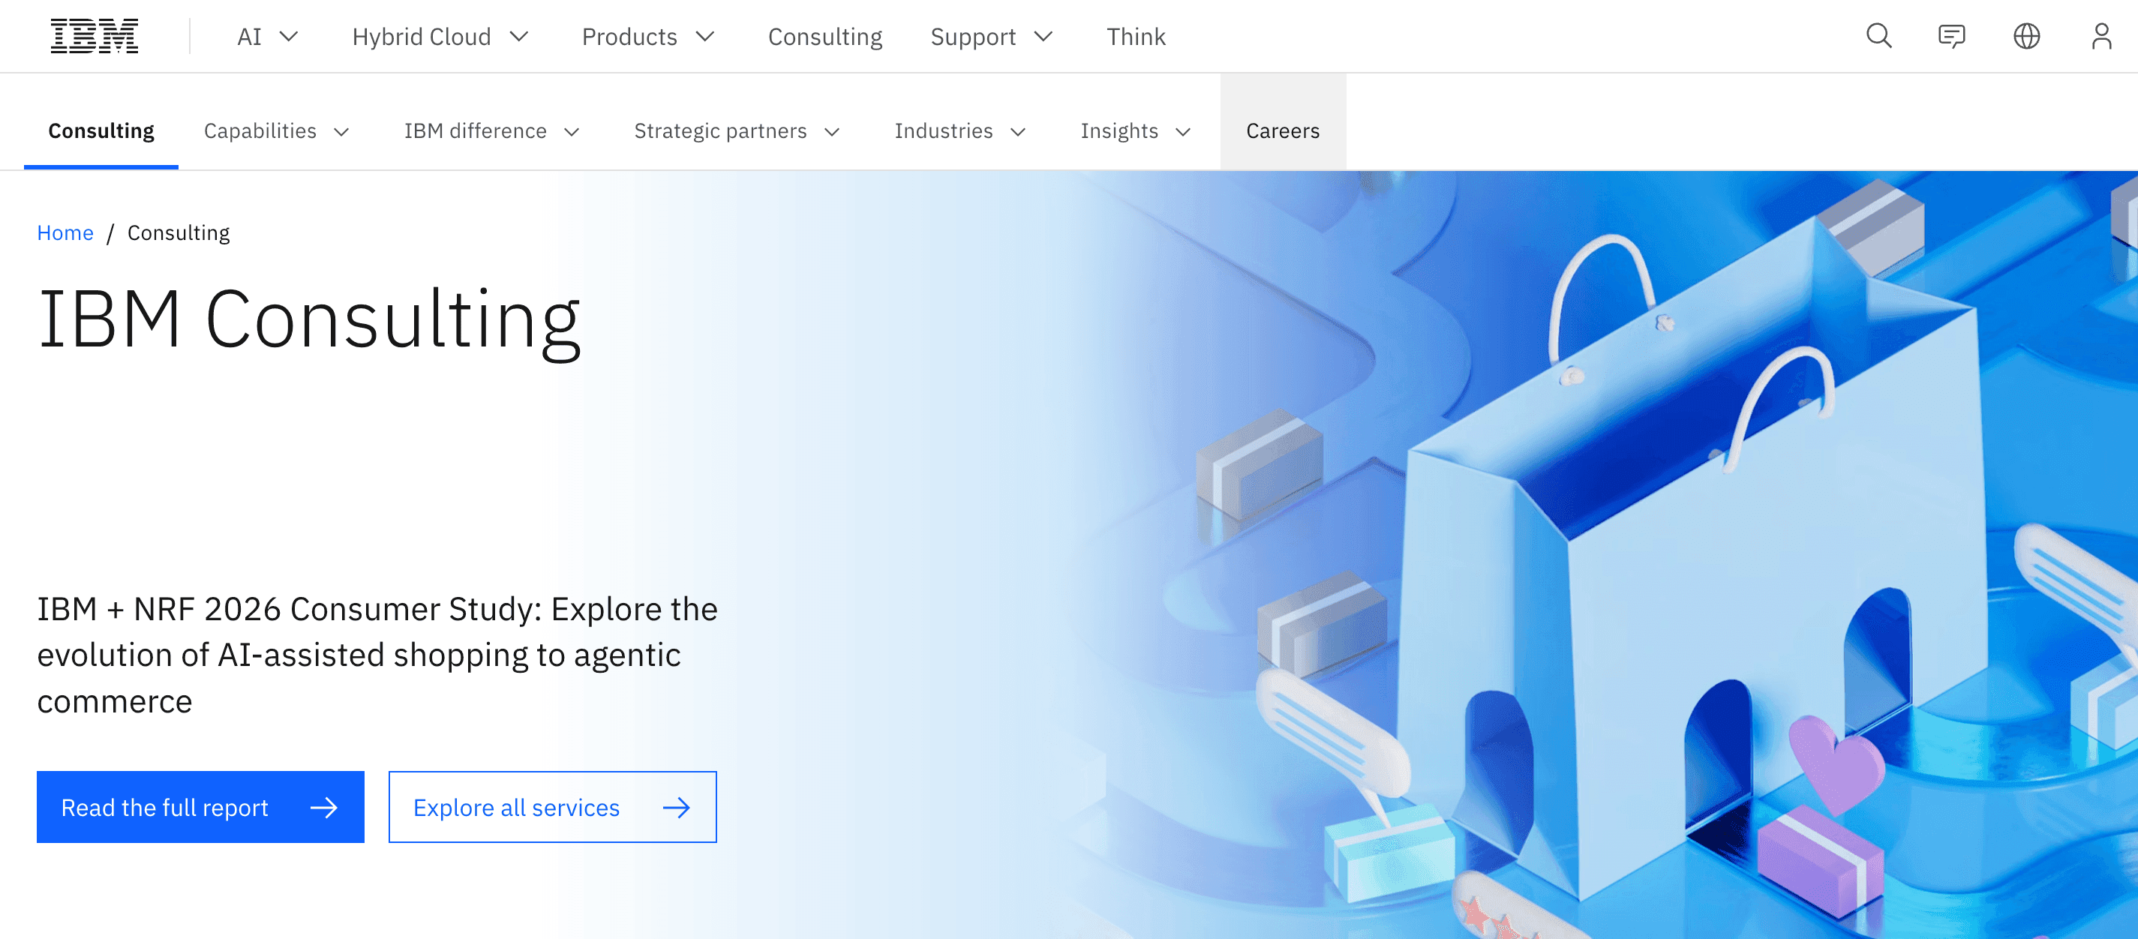The image size is (2138, 939).
Task: Open the search icon
Action: (1879, 36)
